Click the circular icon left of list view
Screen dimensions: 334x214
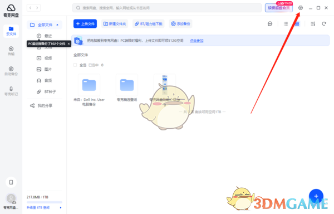click(x=270, y=23)
